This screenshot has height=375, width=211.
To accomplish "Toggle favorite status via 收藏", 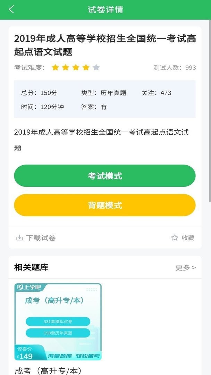I will [x=187, y=237].
